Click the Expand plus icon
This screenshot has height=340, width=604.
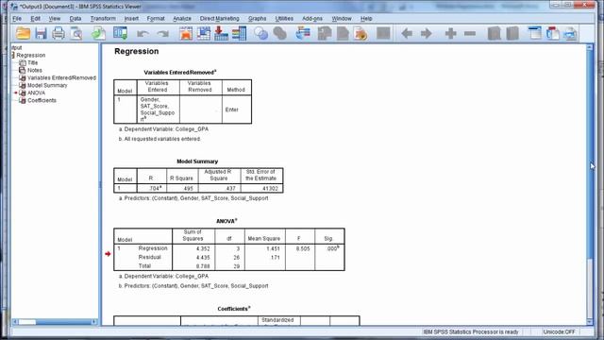(x=450, y=34)
